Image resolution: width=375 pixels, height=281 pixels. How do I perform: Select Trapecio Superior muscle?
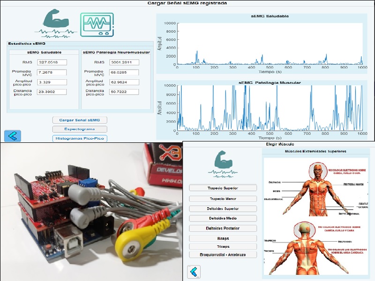[x=223, y=188]
